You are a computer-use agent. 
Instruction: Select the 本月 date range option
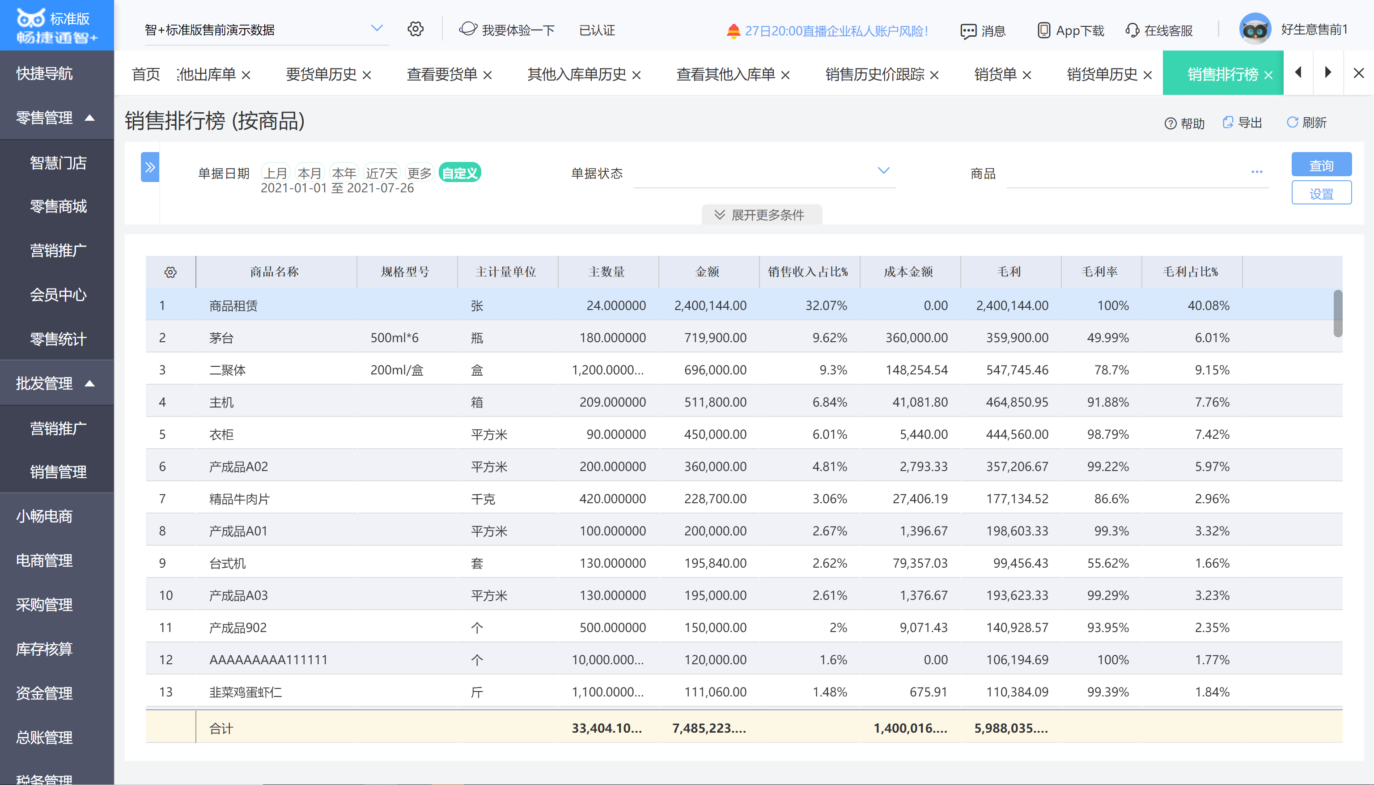(309, 173)
